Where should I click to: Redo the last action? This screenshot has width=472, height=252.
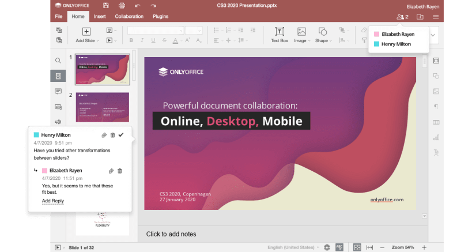pyautogui.click(x=153, y=5)
